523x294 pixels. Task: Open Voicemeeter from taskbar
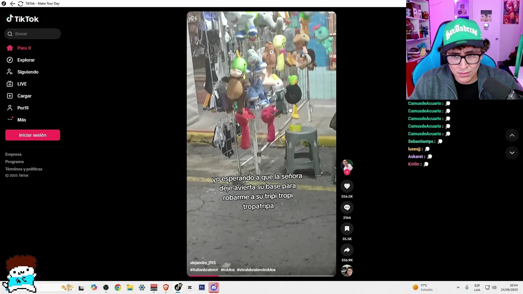pyautogui.click(x=154, y=288)
